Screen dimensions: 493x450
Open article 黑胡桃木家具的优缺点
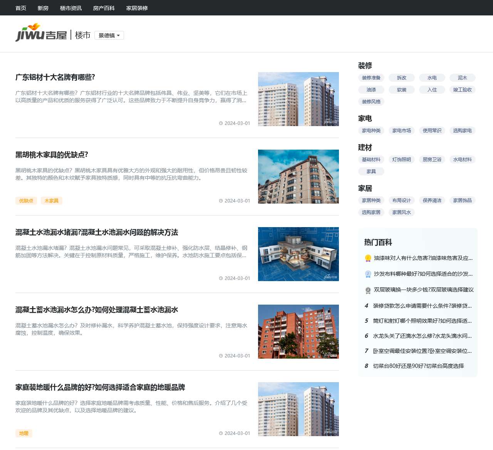[x=51, y=155]
